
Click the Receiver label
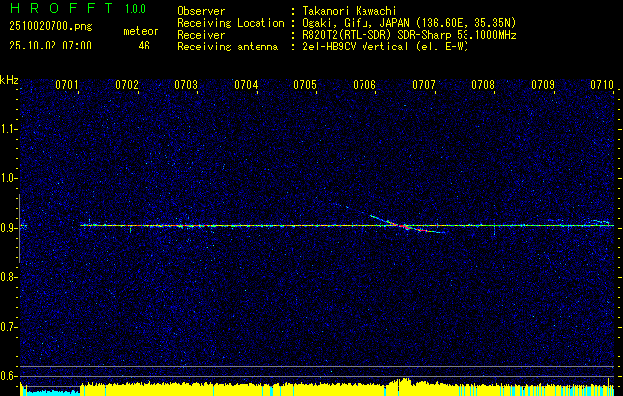[x=201, y=35]
